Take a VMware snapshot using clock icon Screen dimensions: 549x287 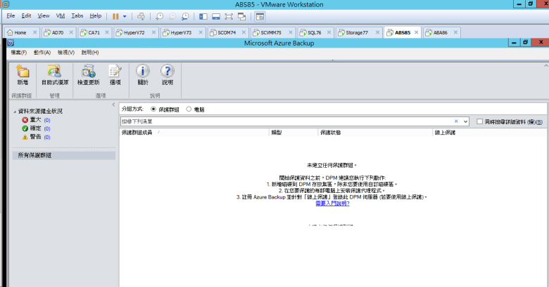pyautogui.click(x=160, y=15)
